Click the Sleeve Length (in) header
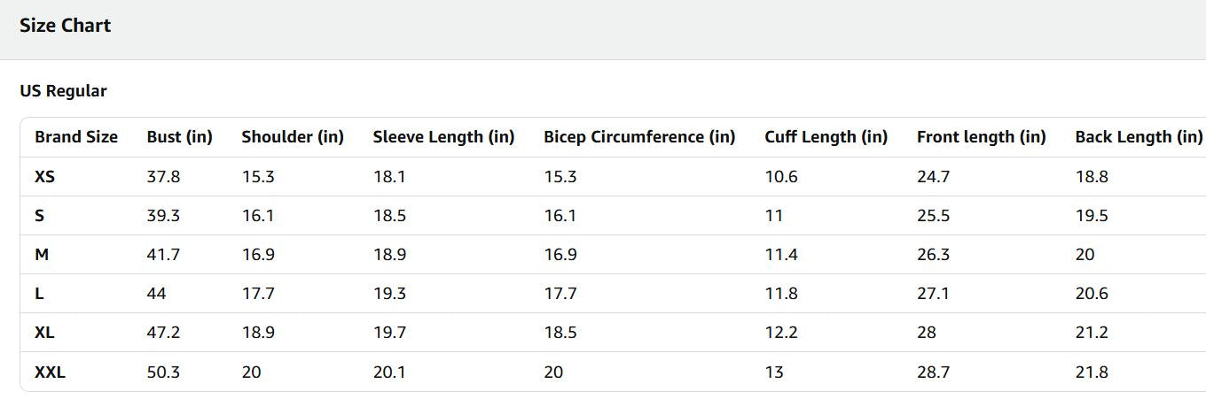The image size is (1206, 407). tap(443, 137)
